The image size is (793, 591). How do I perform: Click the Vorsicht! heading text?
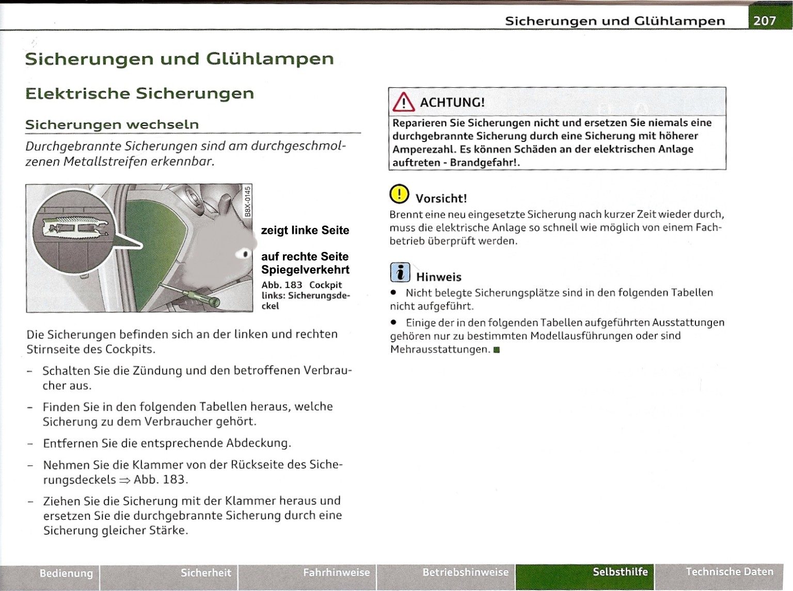coord(441,199)
